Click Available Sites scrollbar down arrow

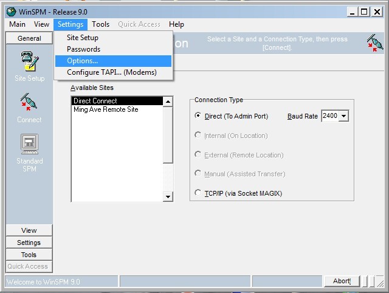click(168, 197)
